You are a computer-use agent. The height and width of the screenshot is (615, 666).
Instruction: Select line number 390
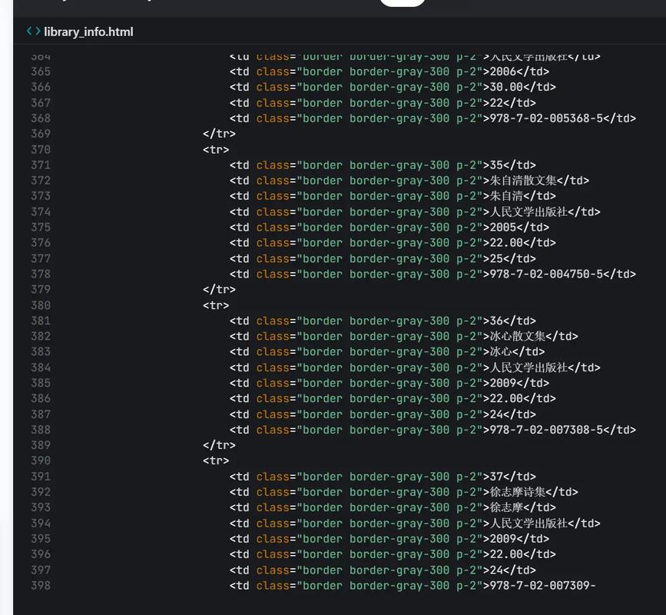[39, 460]
